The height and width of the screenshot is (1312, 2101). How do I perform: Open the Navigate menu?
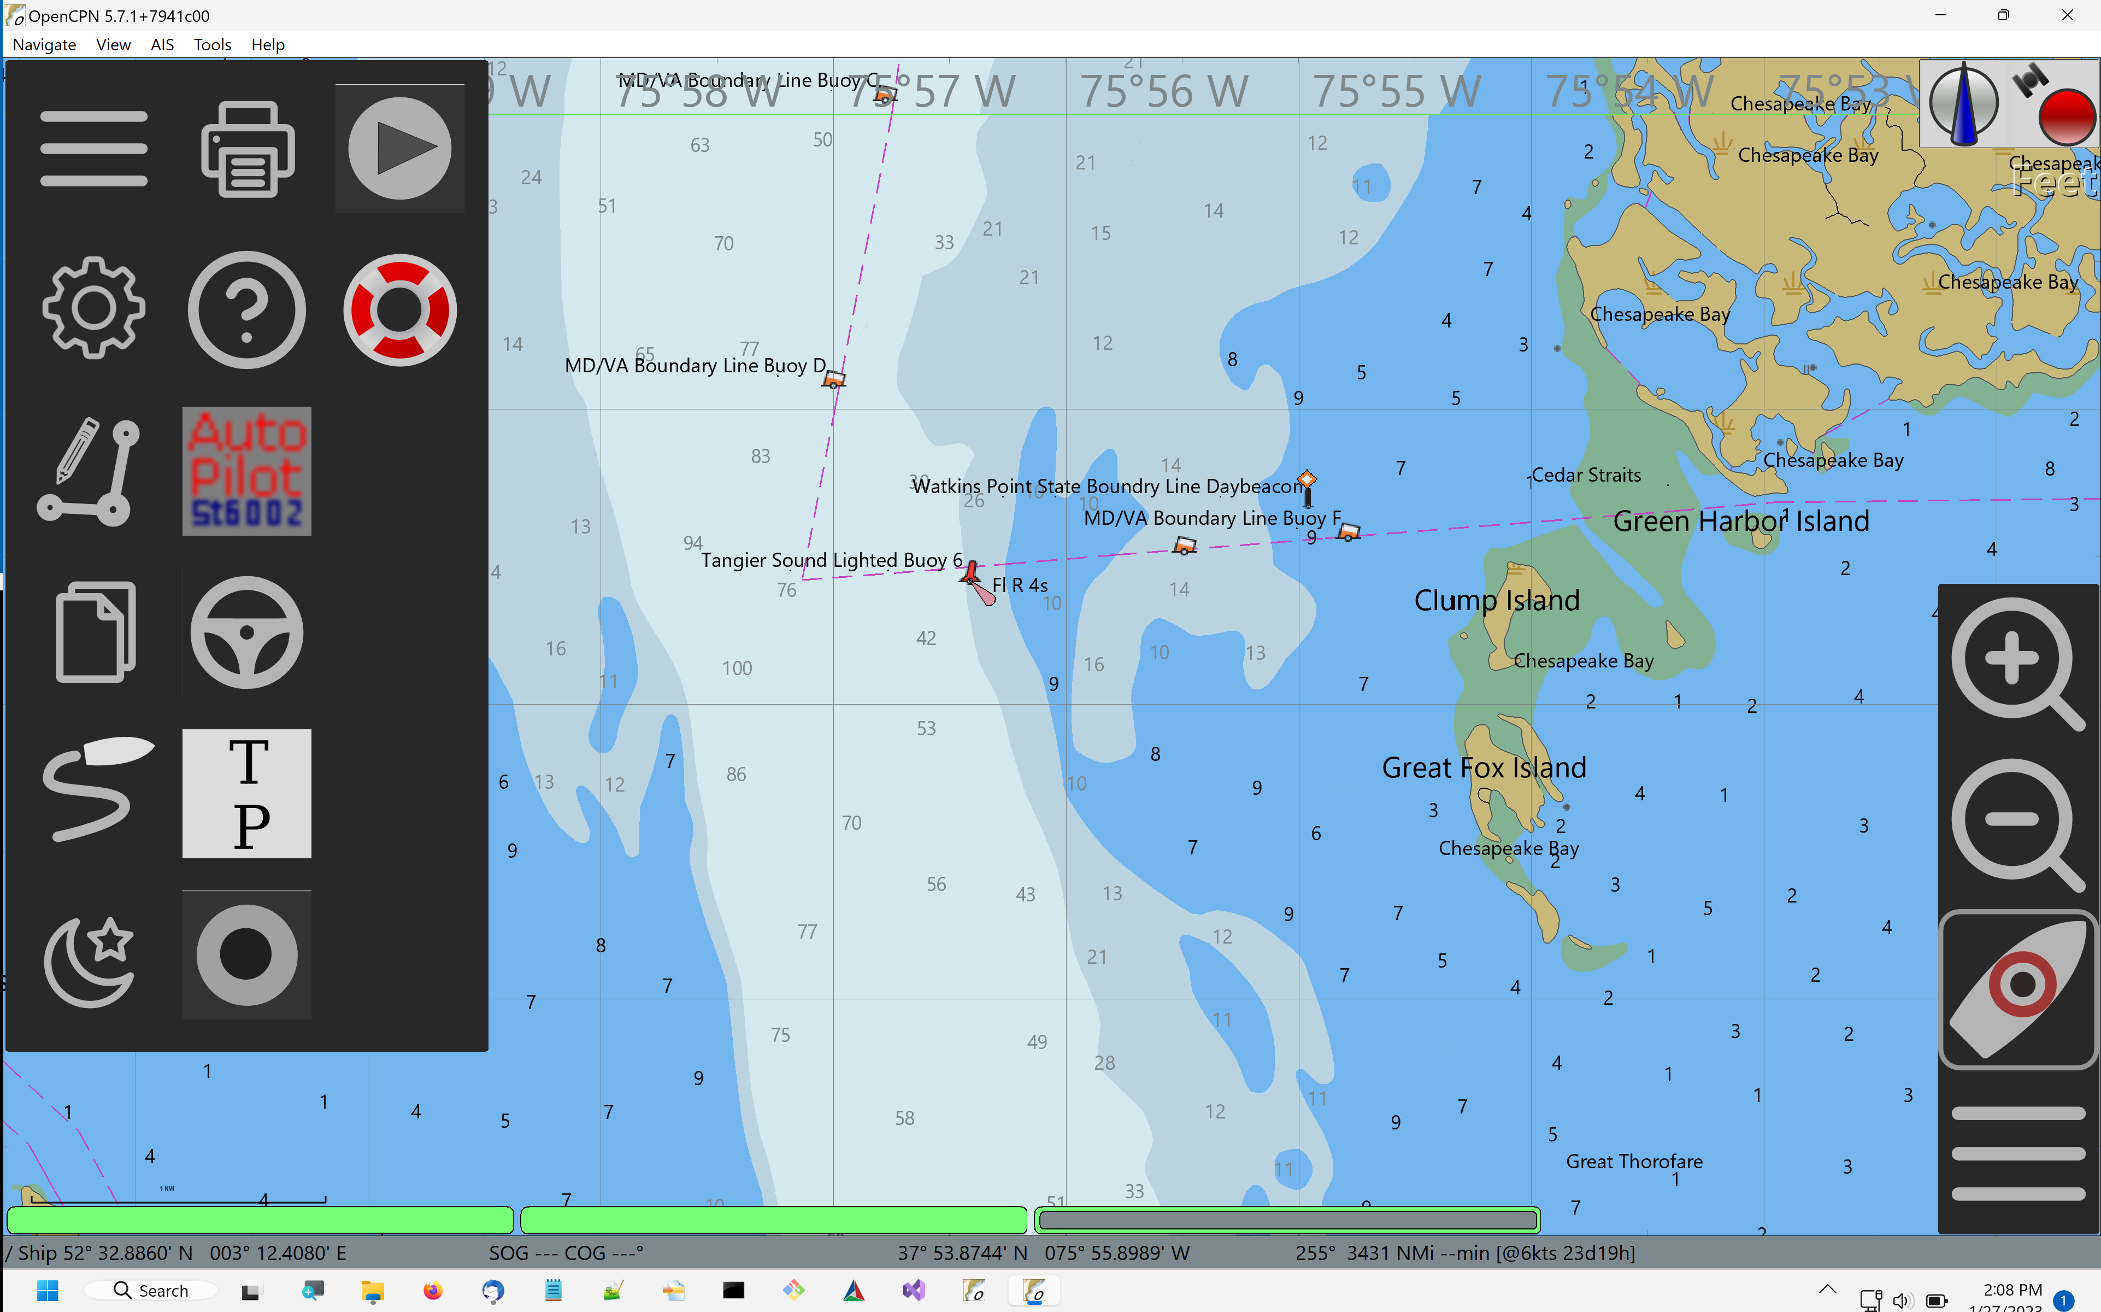click(44, 44)
